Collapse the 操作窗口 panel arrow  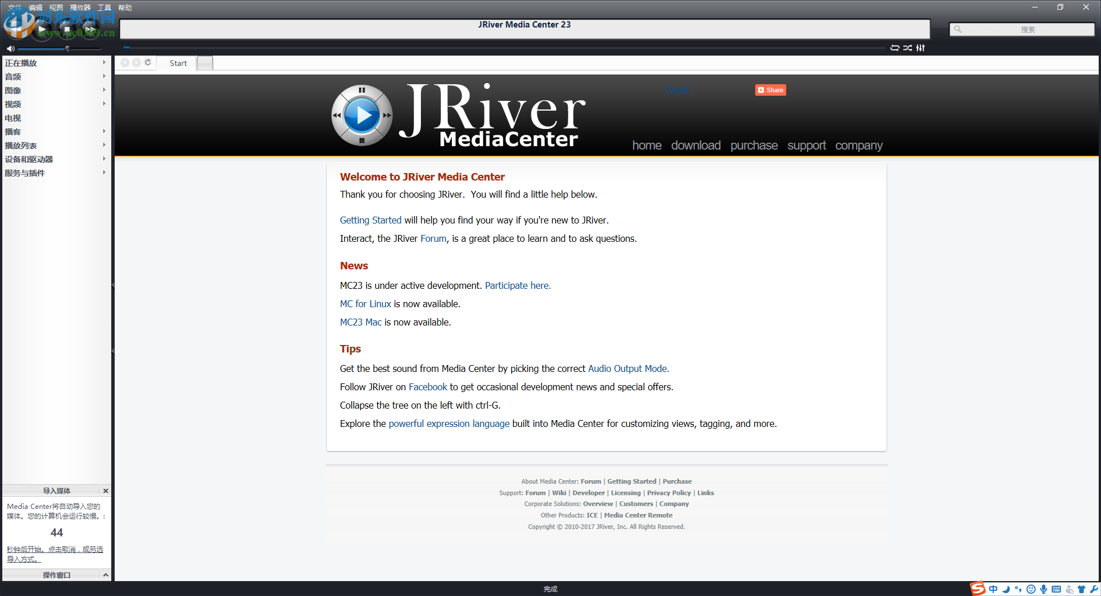coord(106,575)
